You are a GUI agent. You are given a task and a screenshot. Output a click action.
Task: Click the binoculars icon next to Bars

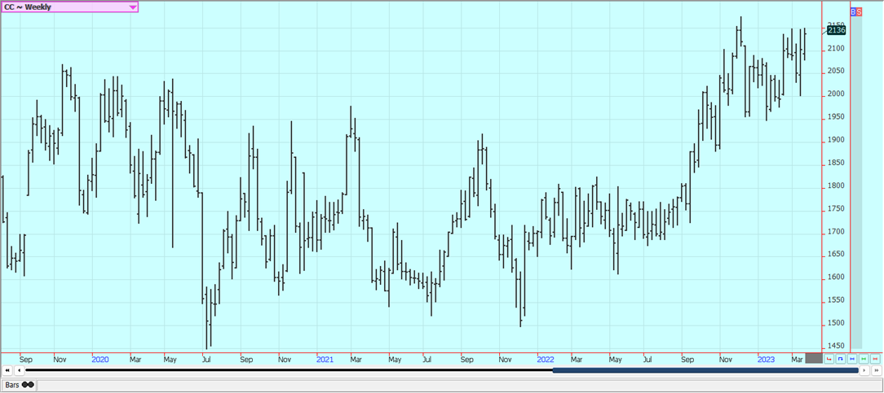pos(28,385)
